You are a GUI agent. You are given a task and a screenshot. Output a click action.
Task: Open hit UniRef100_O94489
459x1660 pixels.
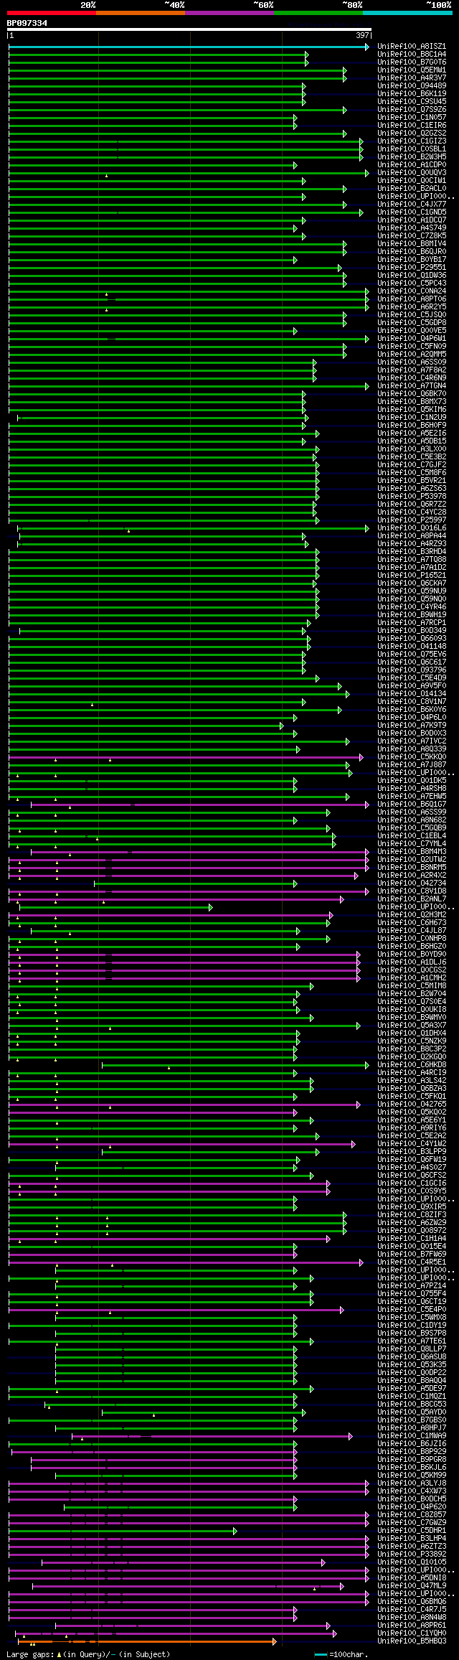pos(412,86)
